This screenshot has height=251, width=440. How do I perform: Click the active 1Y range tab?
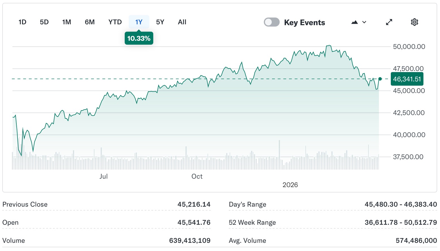pyautogui.click(x=139, y=22)
